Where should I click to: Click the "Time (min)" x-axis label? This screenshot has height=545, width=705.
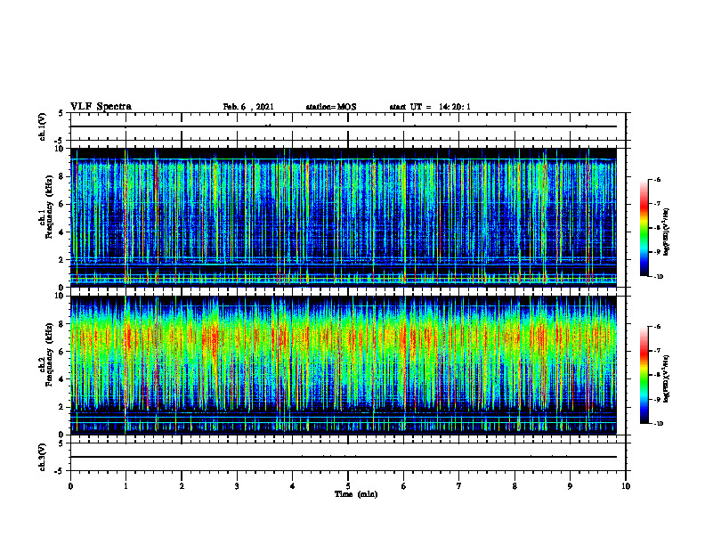356,494
